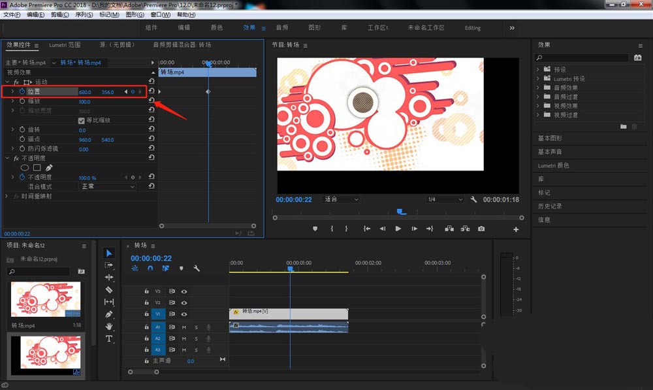This screenshot has height=390, width=653.
Task: Click the timeline linked selection icon
Action: [x=166, y=268]
